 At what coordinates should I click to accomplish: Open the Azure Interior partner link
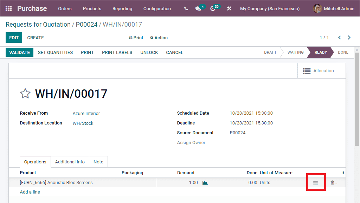tap(86, 113)
